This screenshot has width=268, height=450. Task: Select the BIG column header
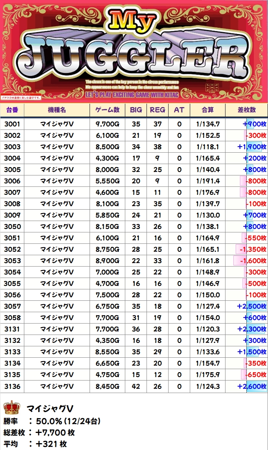click(136, 110)
